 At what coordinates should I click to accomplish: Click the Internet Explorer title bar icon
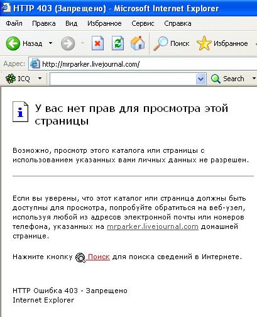6,8
